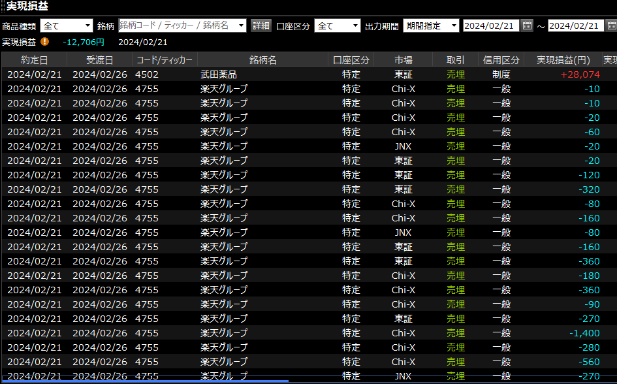Select the 武田薬品 row name

219,74
